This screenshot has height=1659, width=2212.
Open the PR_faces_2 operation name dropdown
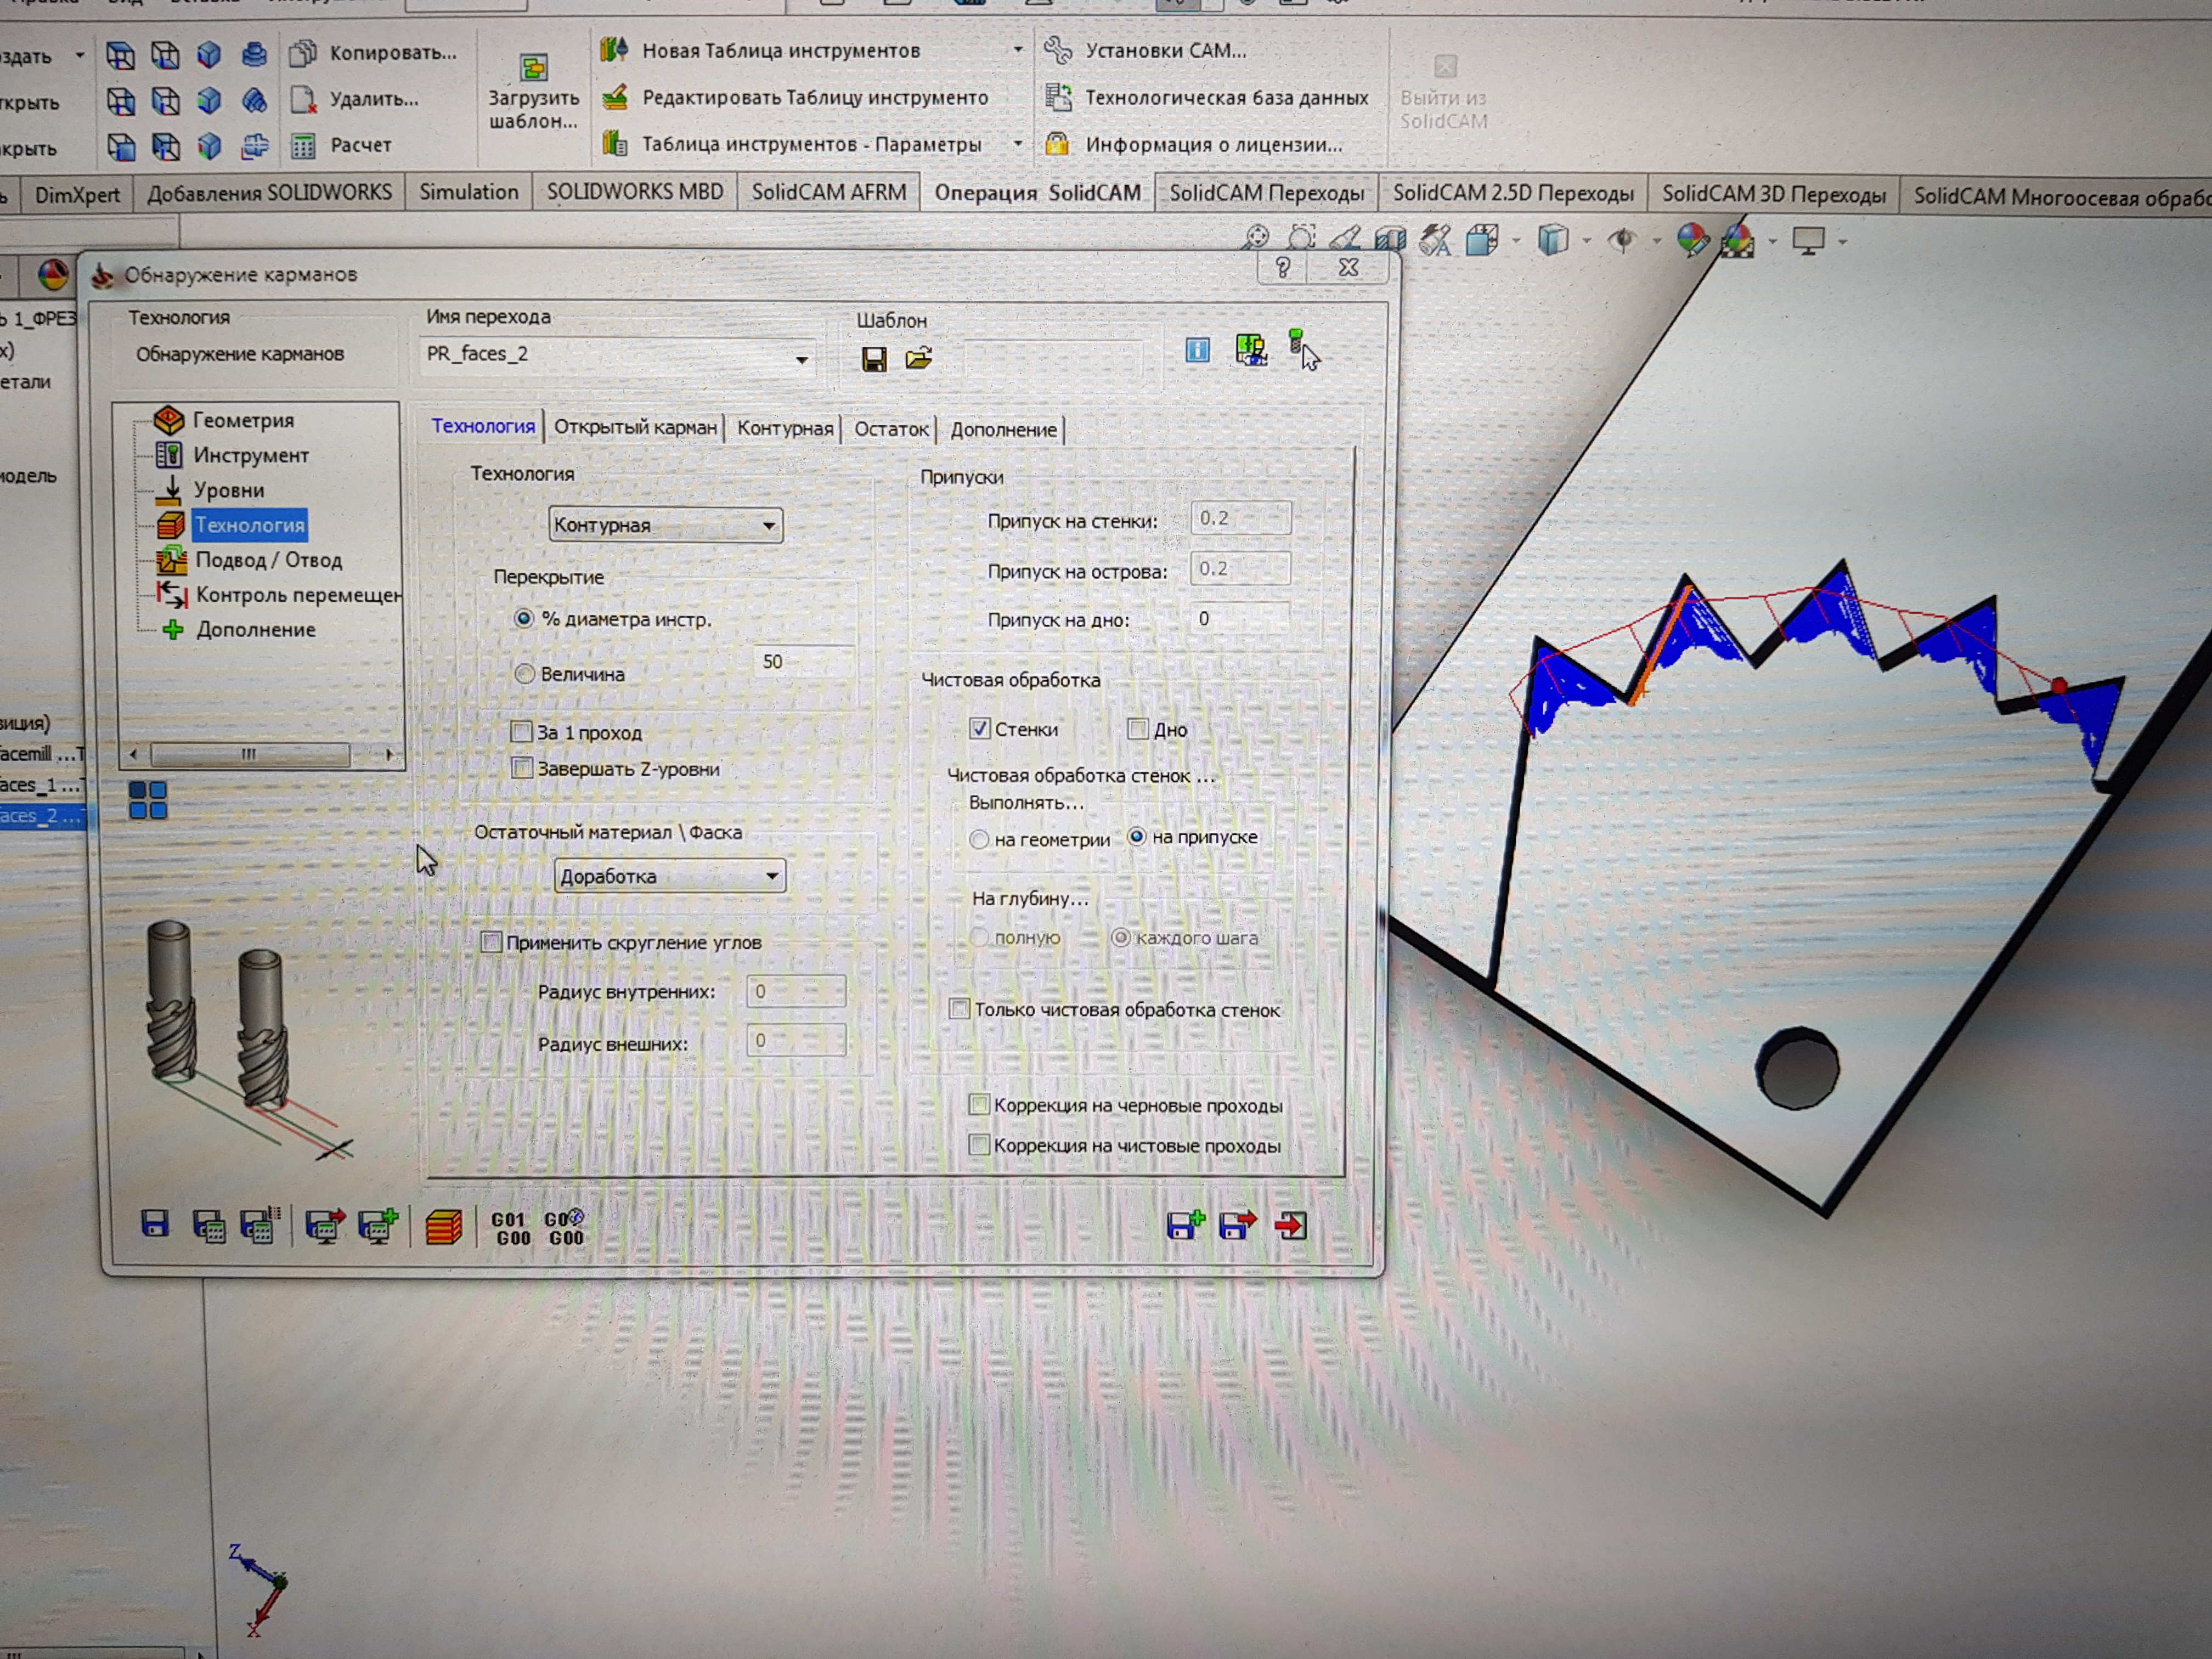point(801,359)
